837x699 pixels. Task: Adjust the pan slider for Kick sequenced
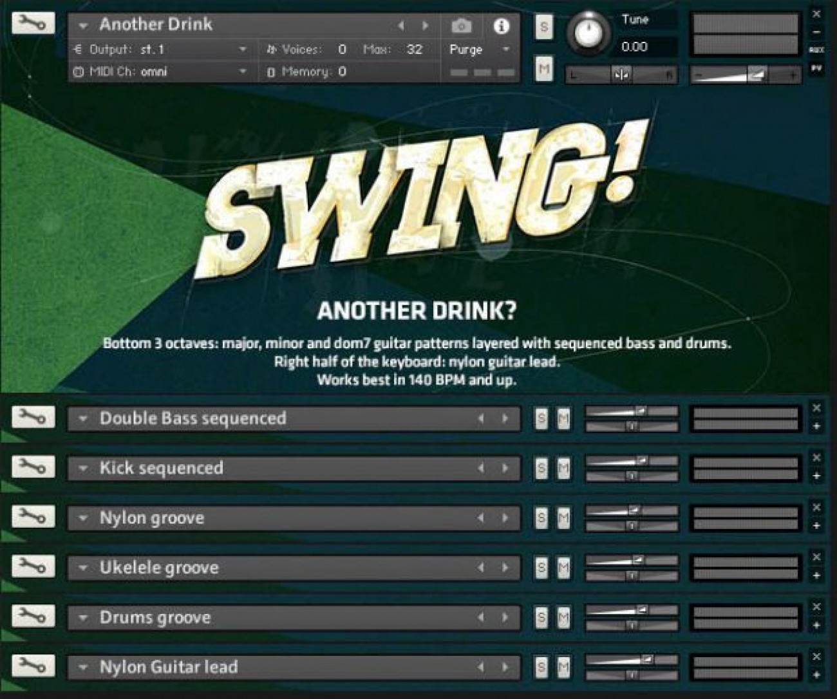pos(630,478)
